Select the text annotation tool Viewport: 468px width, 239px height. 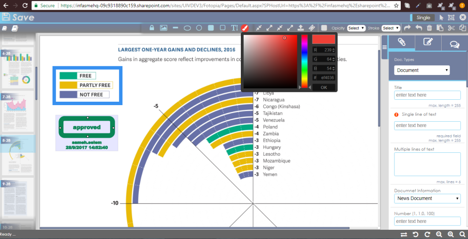[234, 28]
